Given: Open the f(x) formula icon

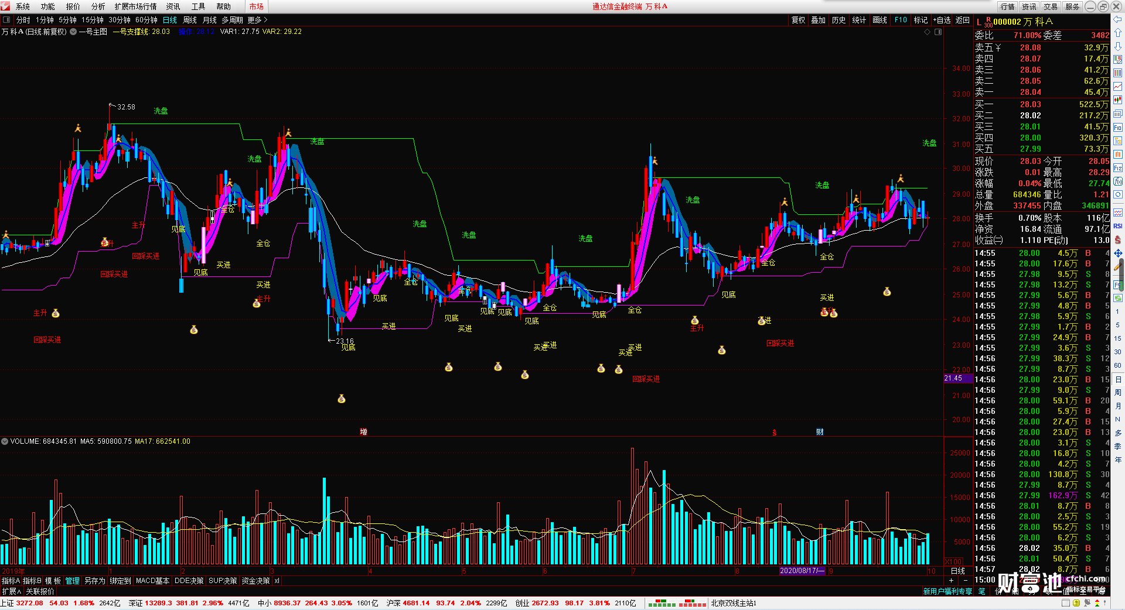Looking at the screenshot, I should [1118, 181].
